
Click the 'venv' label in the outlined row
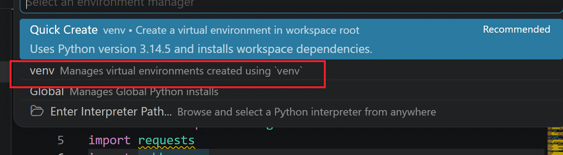[42, 71]
